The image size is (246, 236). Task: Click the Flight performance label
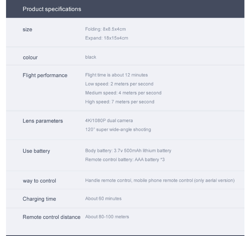coord(45,75)
